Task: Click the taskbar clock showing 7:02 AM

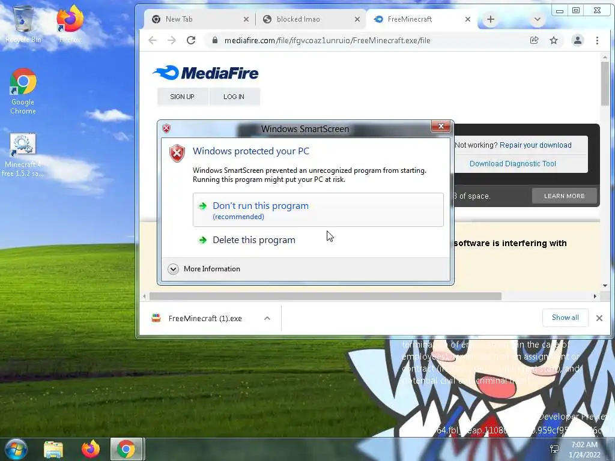Action: pos(584,449)
